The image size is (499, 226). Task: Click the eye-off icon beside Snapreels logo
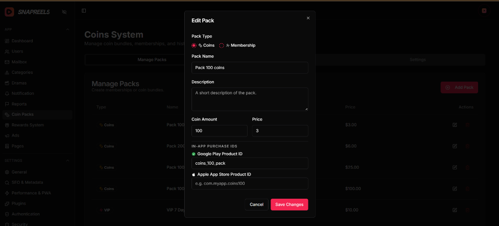click(x=64, y=12)
